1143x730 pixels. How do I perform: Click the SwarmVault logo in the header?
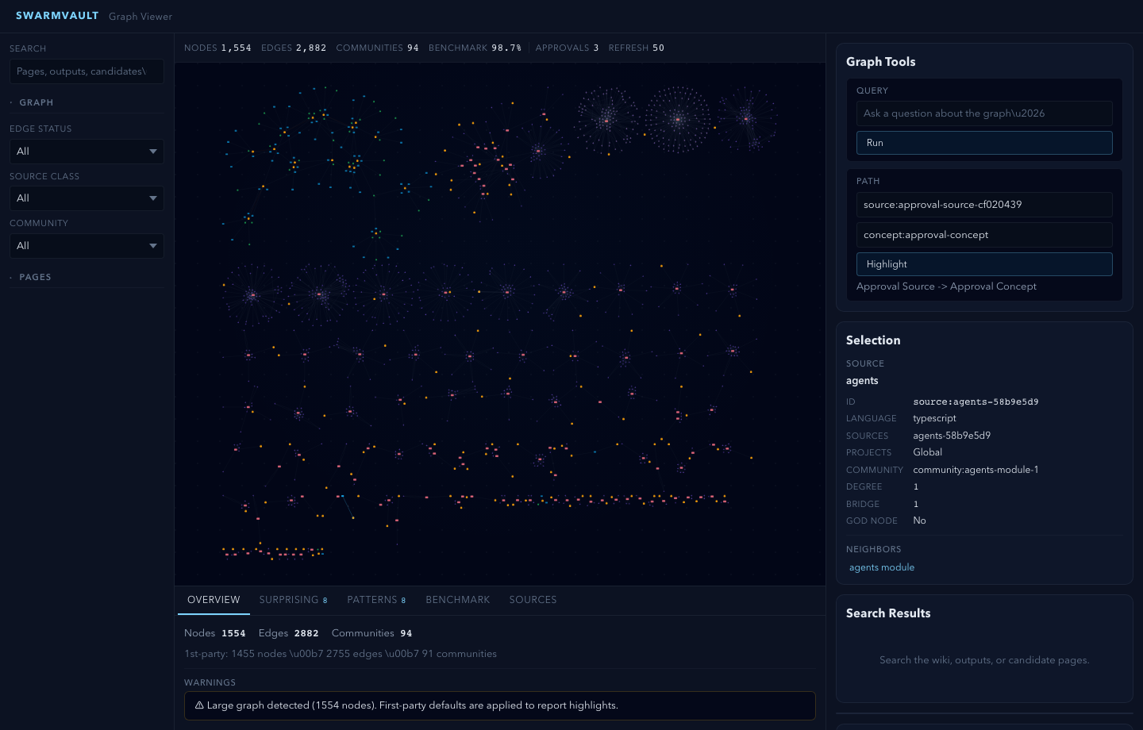point(57,16)
